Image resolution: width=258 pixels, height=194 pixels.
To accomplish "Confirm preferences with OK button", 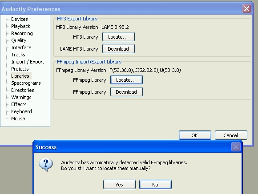I will click(195, 135).
